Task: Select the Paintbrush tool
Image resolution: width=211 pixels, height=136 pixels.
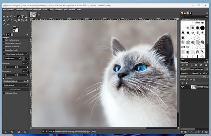Action: pos(8,20)
